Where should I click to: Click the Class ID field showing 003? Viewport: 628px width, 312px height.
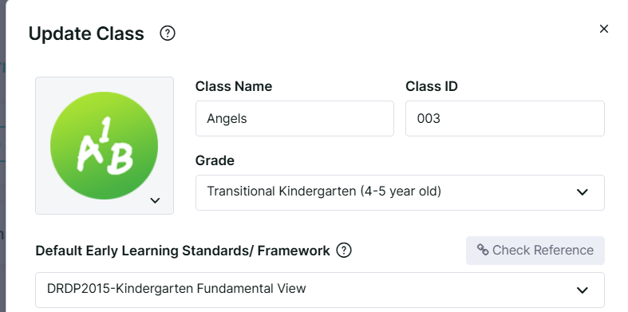(x=504, y=119)
